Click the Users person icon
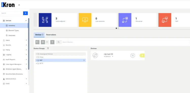The height and width of the screenshot is (93, 190). coord(4,40)
